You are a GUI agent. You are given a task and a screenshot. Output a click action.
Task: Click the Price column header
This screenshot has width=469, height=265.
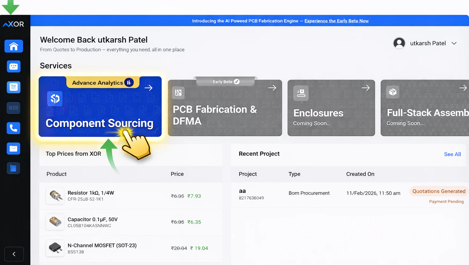click(x=177, y=174)
